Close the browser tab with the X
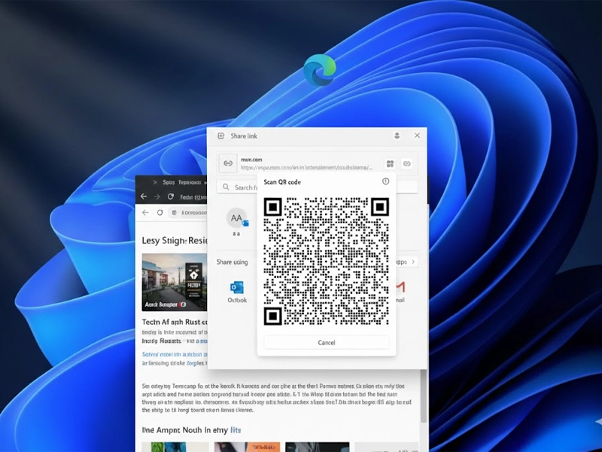602x452 pixels. [x=157, y=182]
